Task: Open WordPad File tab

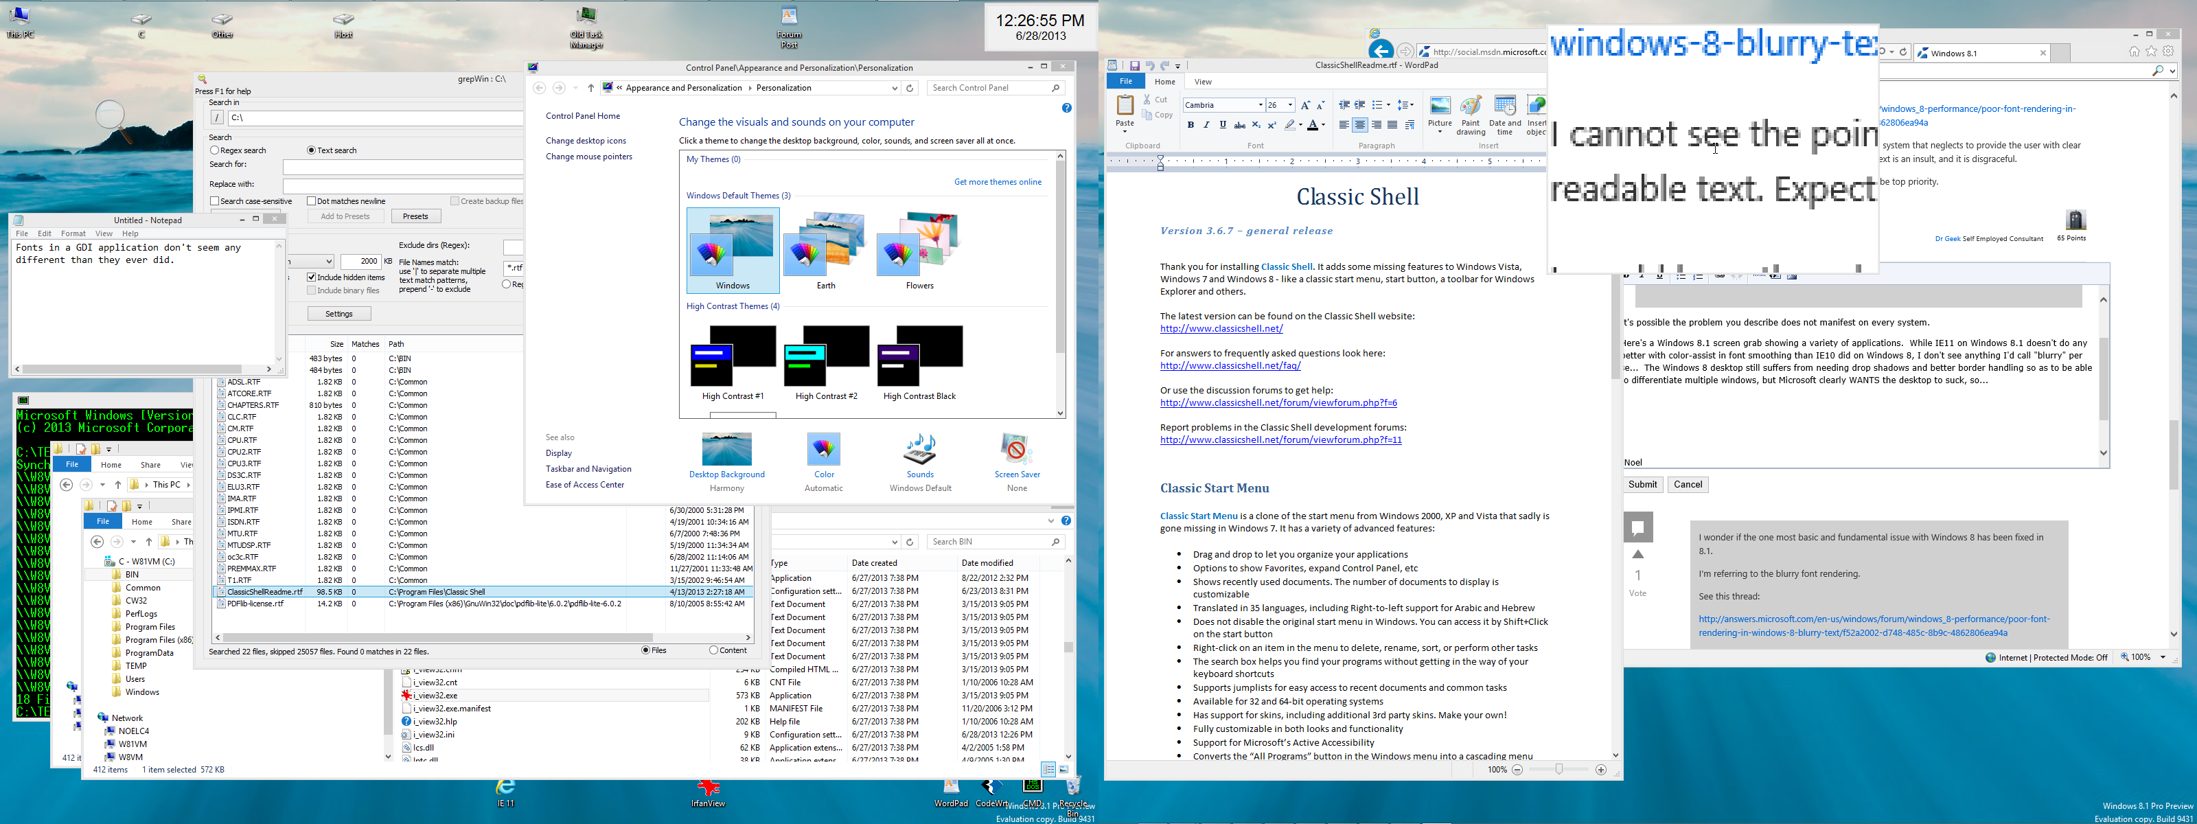Action: [1126, 81]
